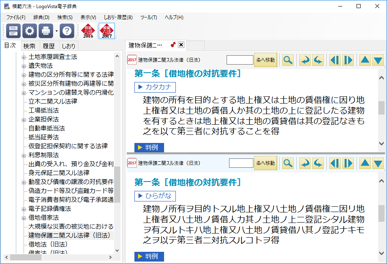Click the red pin icon on tab
The width and height of the screenshot is (387, 264).
173,45
